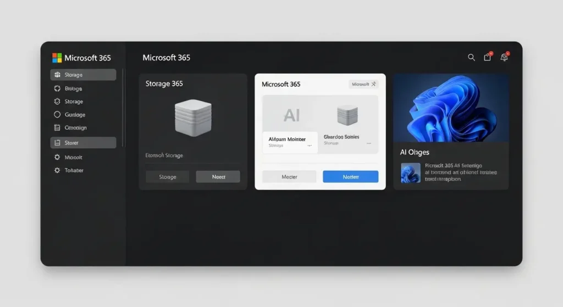
Task: Open Mioooit in the sidebar
Action: 73,158
